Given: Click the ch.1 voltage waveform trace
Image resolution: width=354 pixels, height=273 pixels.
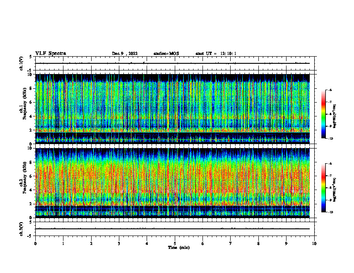Looking at the screenshot, I should (x=173, y=63).
